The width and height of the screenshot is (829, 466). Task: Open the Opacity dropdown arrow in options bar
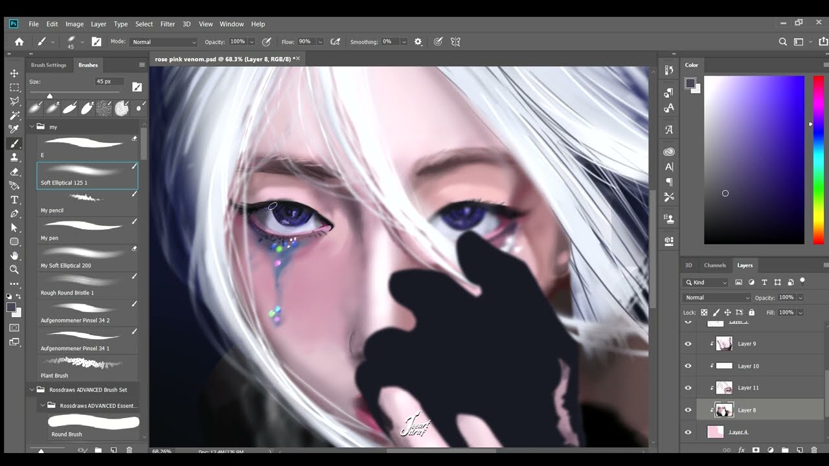251,41
